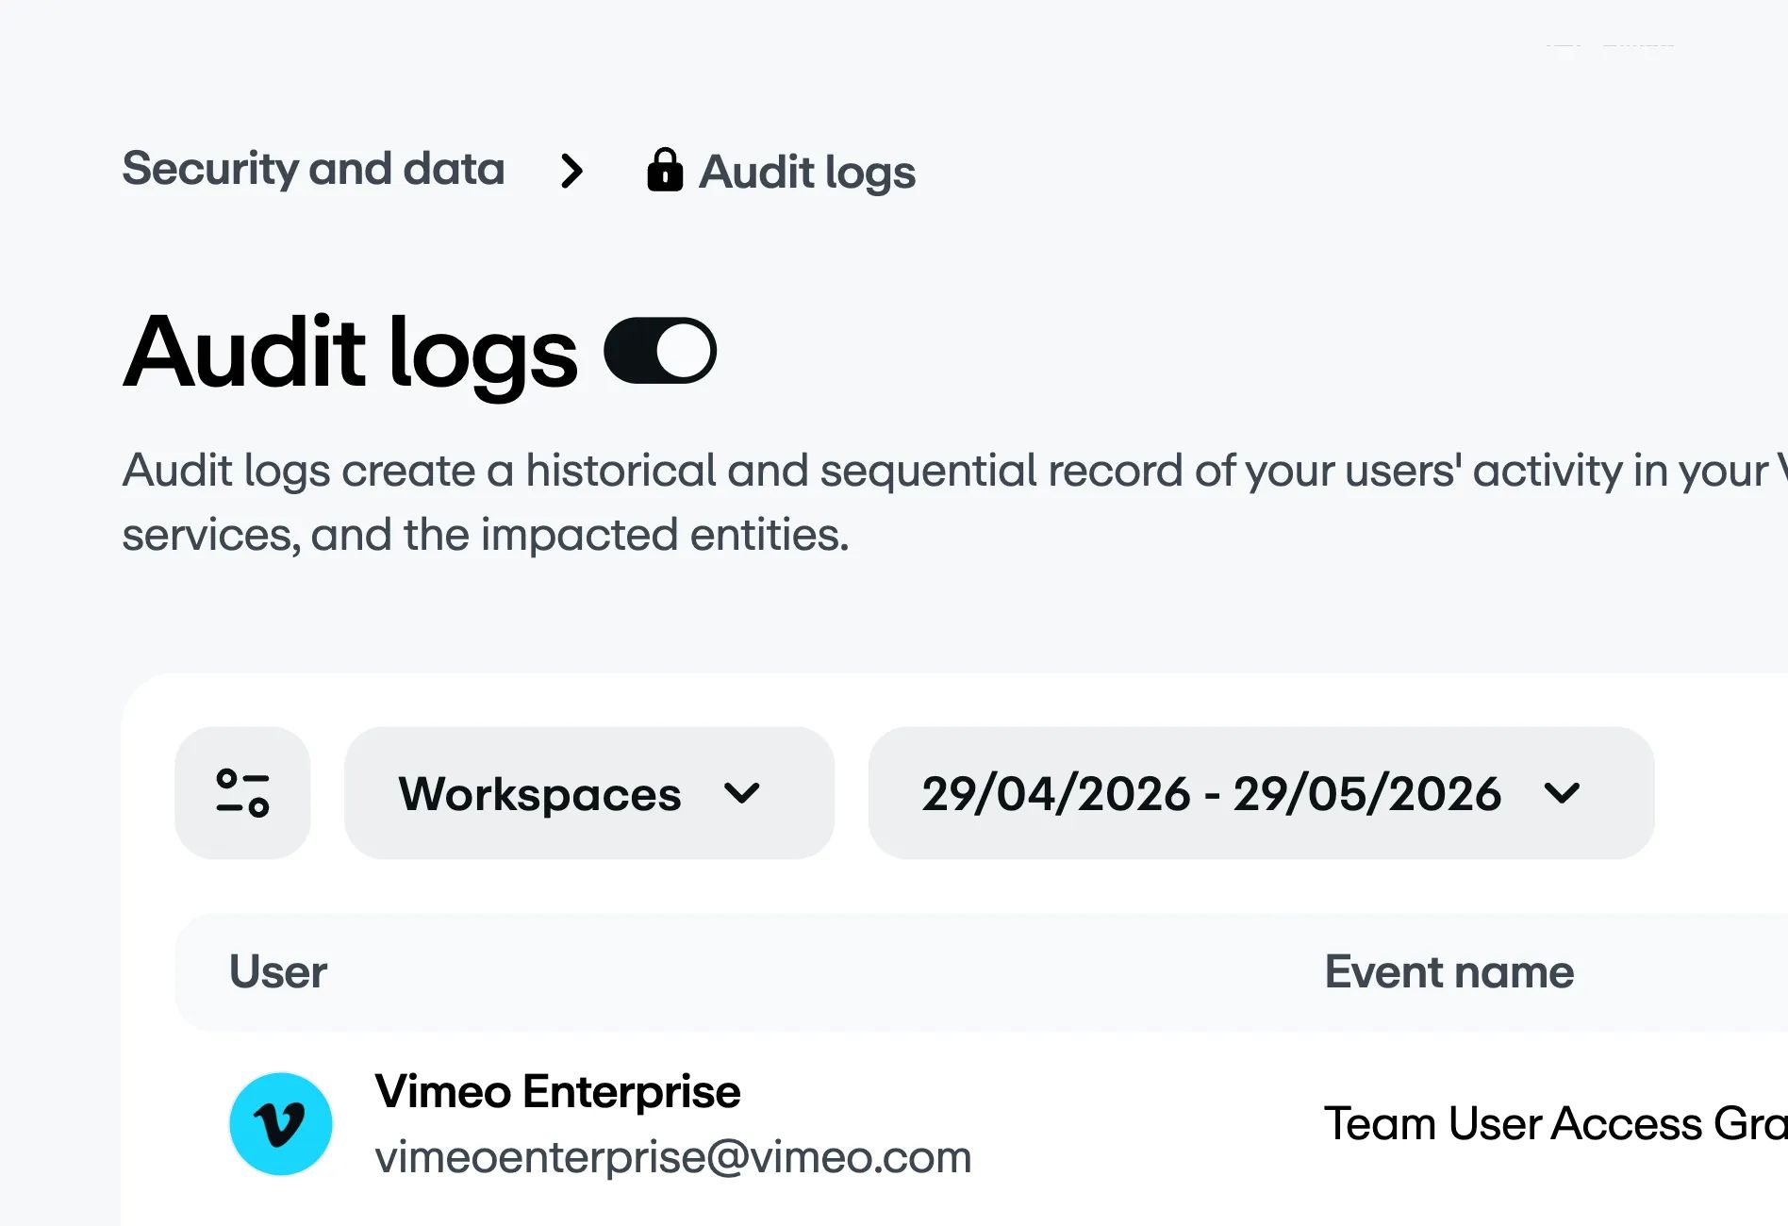The image size is (1788, 1226).
Task: Click the Audit logs page heading
Action: coord(351,353)
